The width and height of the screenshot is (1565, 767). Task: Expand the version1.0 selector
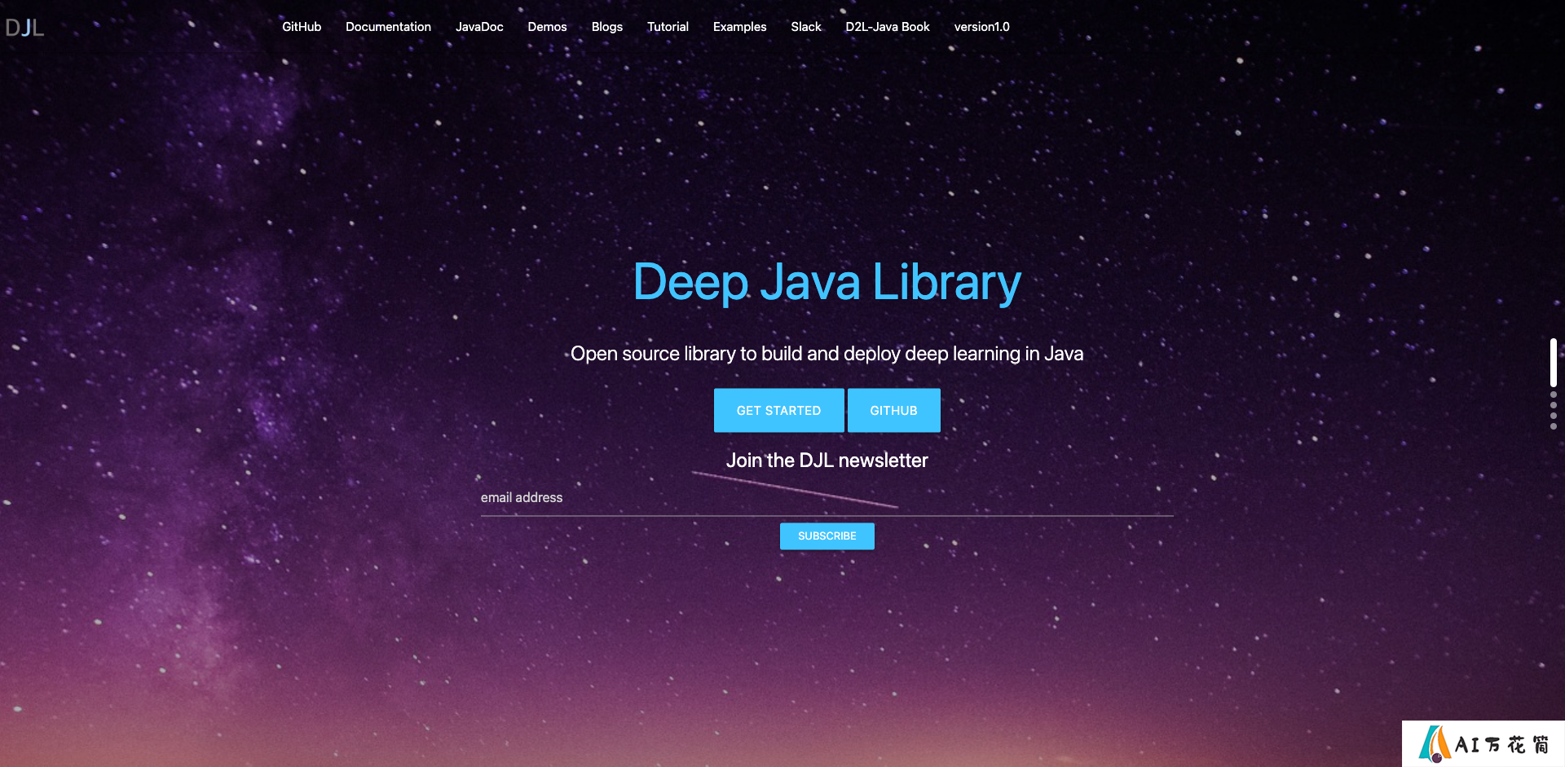(x=981, y=27)
